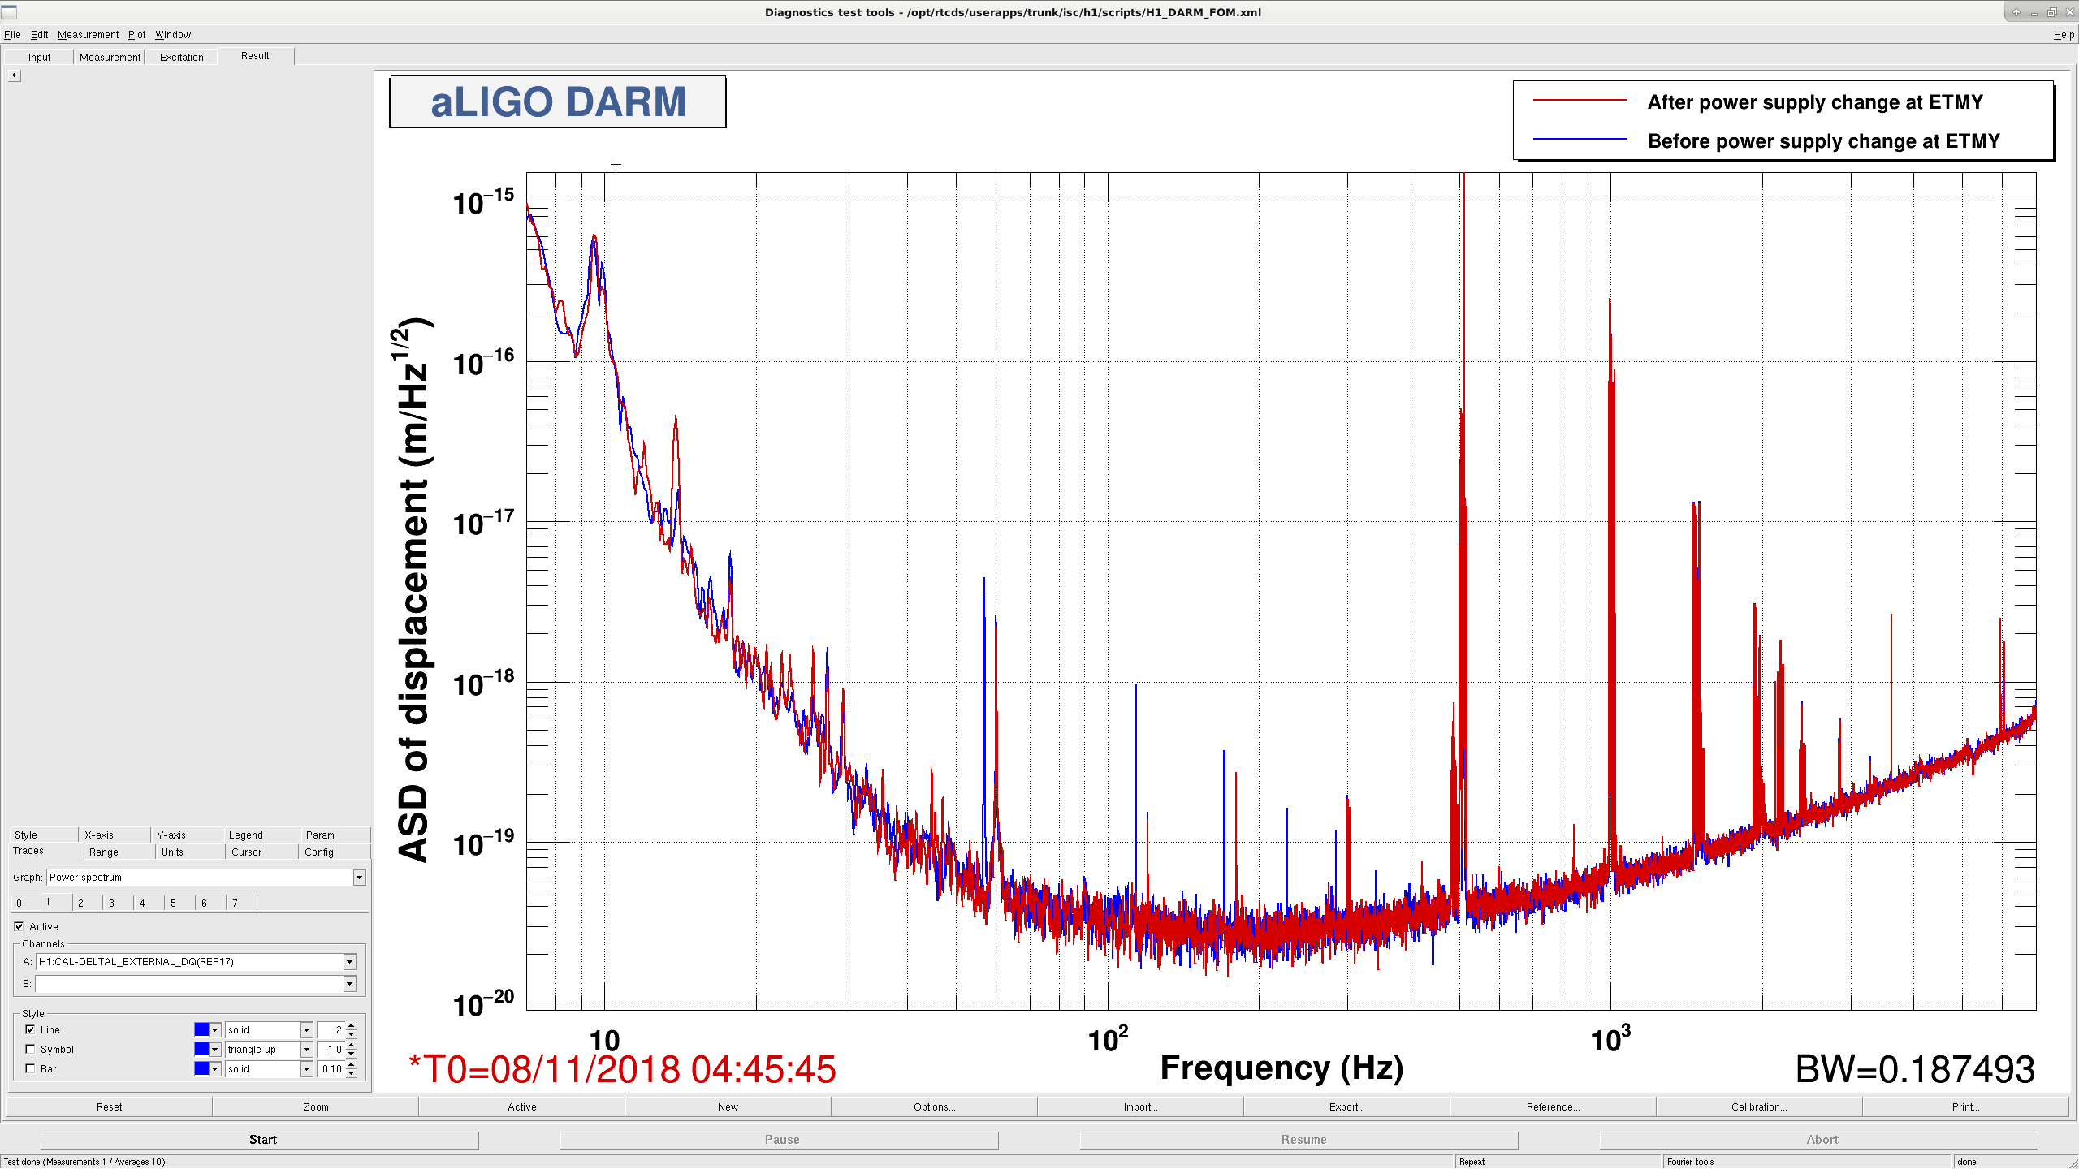Click the channel B input field
This screenshot has width=2079, height=1169.
(x=189, y=984)
